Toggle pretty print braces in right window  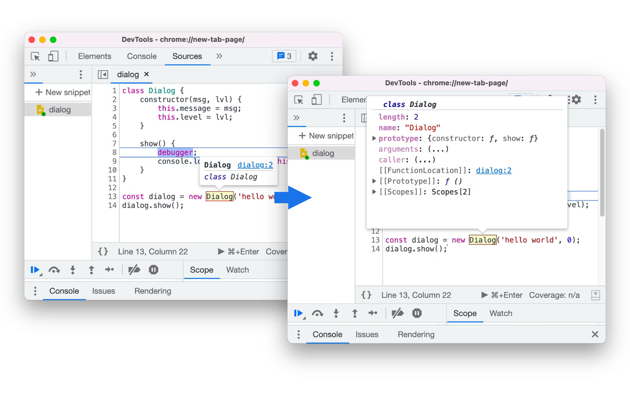pos(367,295)
